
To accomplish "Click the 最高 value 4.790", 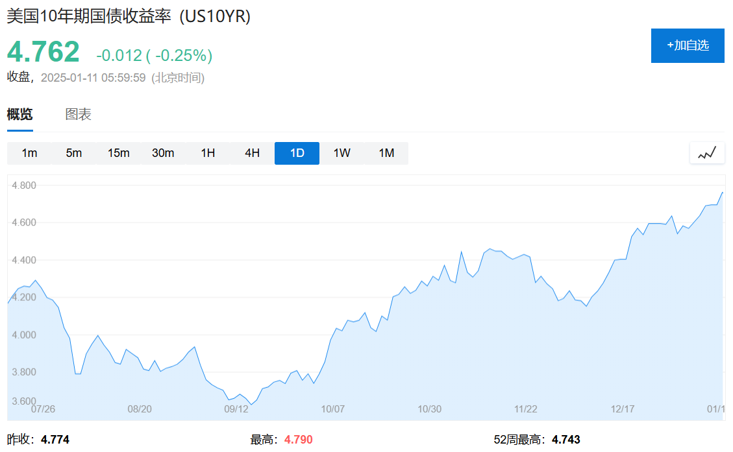I will click(x=298, y=440).
